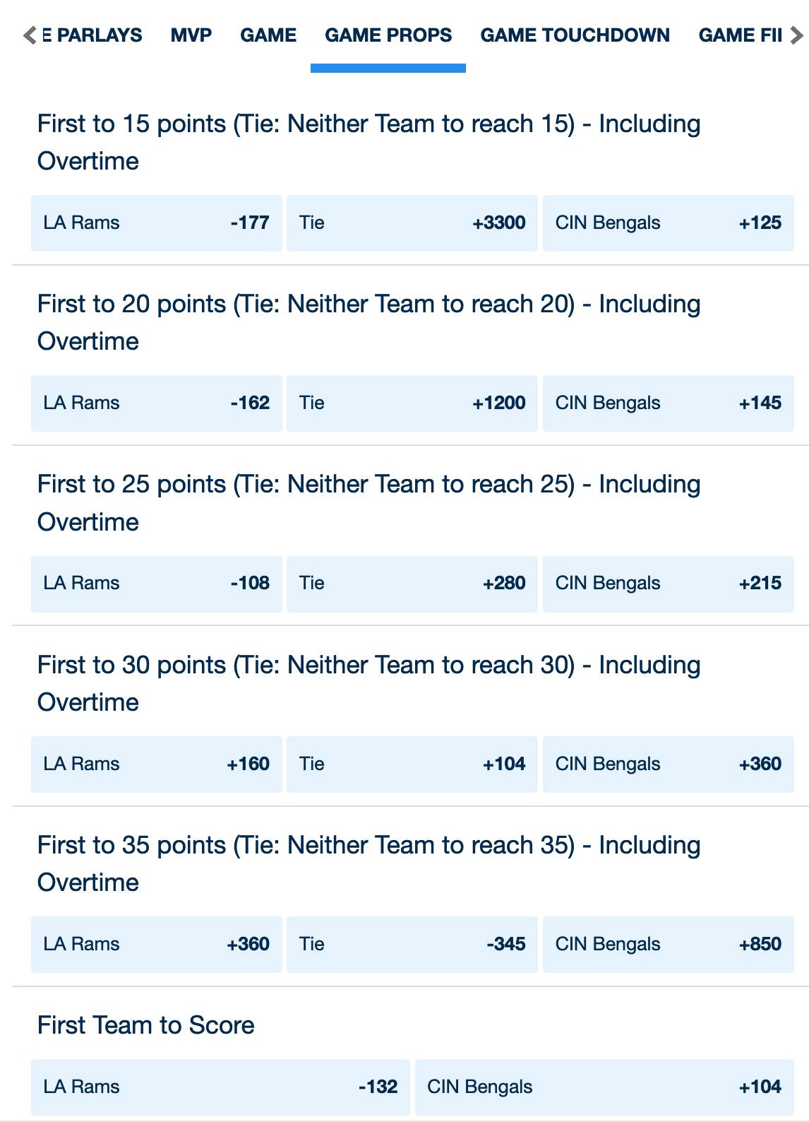Pick Tie +1200 for first to 20
Screen dimensions: 809x1122
tap(412, 403)
